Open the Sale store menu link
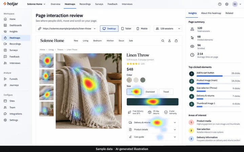Viewport: 244px width, 152px height. [x=131, y=41]
